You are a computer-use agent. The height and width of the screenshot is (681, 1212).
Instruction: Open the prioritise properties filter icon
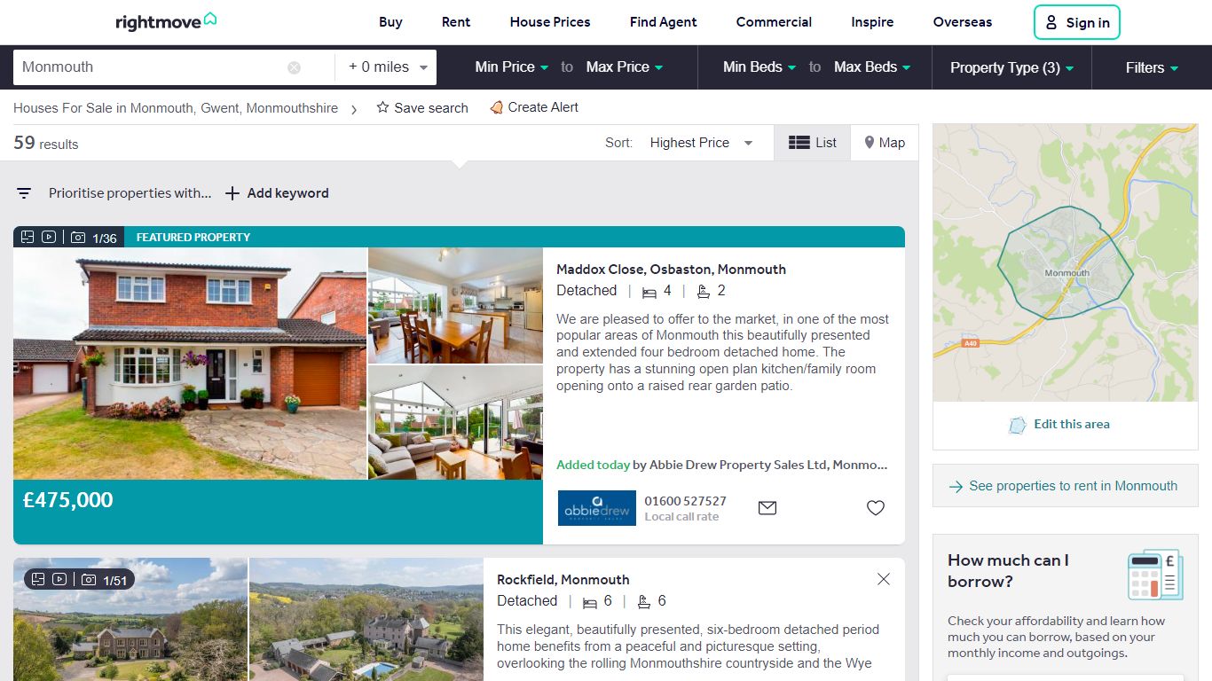[24, 193]
